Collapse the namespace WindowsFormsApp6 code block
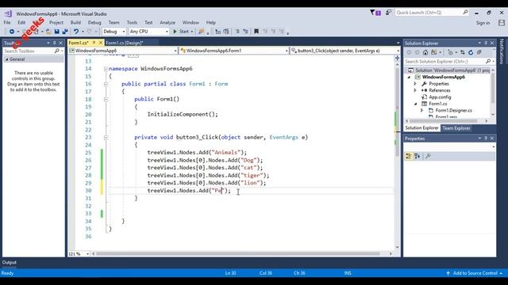508x285 pixels. (x=106, y=69)
